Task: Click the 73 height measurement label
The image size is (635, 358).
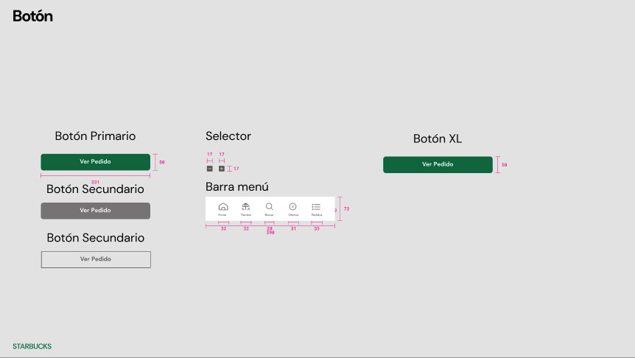Action: pyautogui.click(x=346, y=209)
